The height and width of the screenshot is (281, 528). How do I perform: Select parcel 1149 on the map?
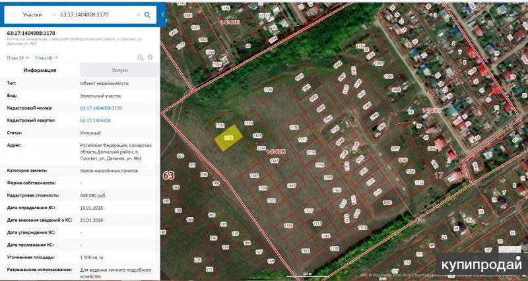268,89
